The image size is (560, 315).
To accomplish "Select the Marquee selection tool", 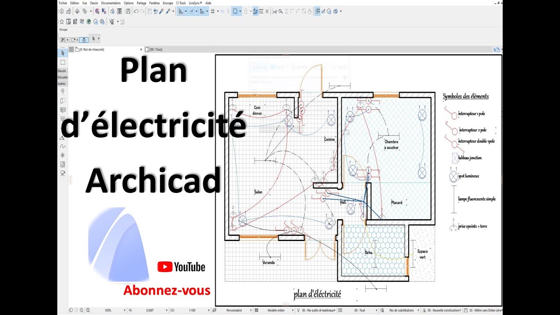I will point(62,62).
